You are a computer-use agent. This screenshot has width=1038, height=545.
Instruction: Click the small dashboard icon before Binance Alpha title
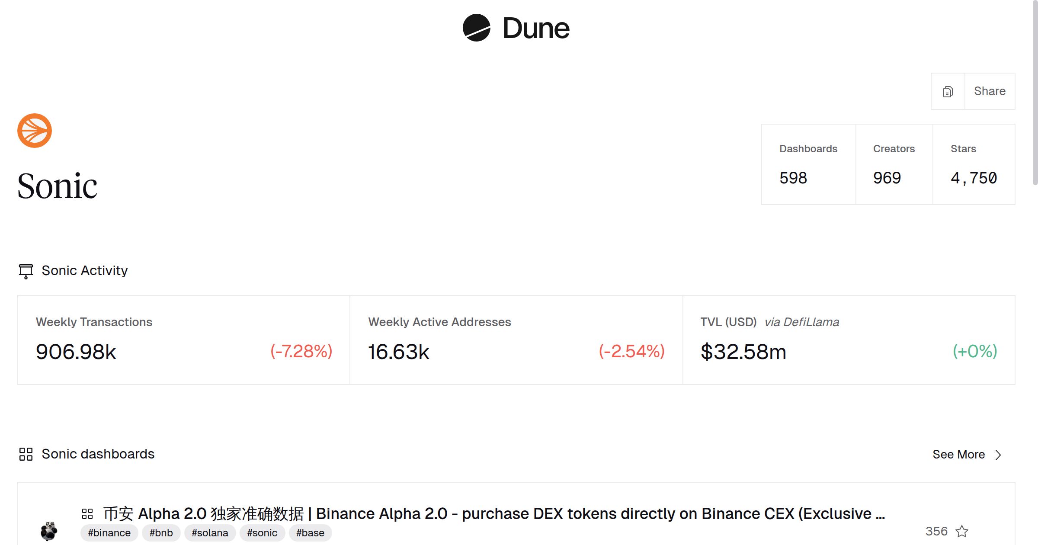tap(87, 514)
